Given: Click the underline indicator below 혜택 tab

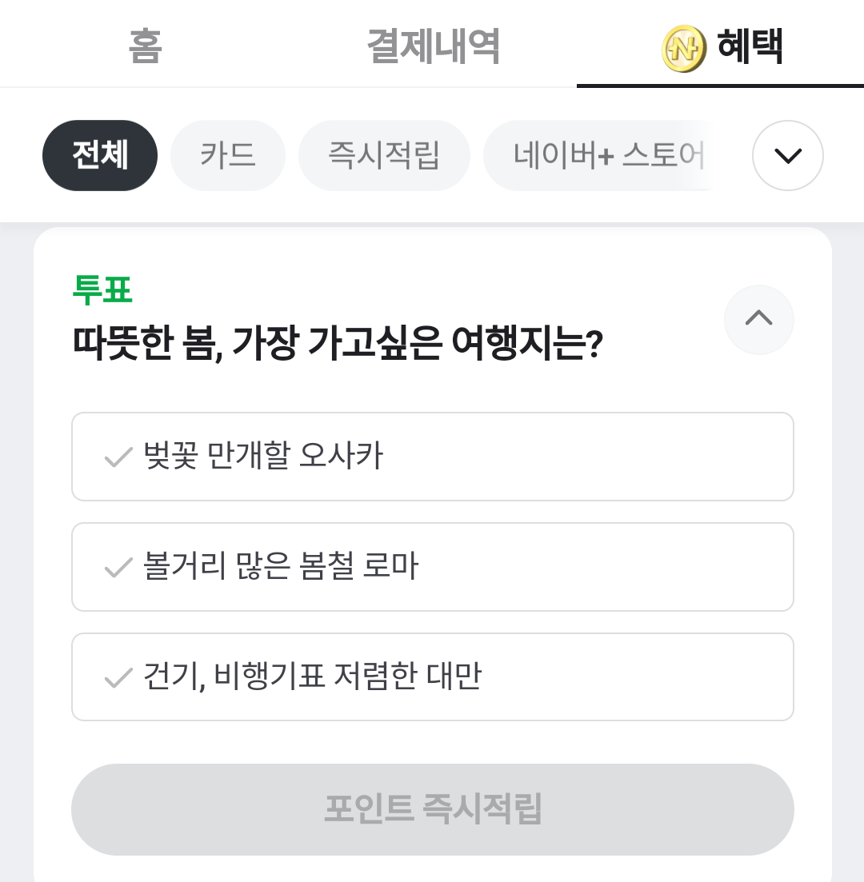Looking at the screenshot, I should coord(720,86).
